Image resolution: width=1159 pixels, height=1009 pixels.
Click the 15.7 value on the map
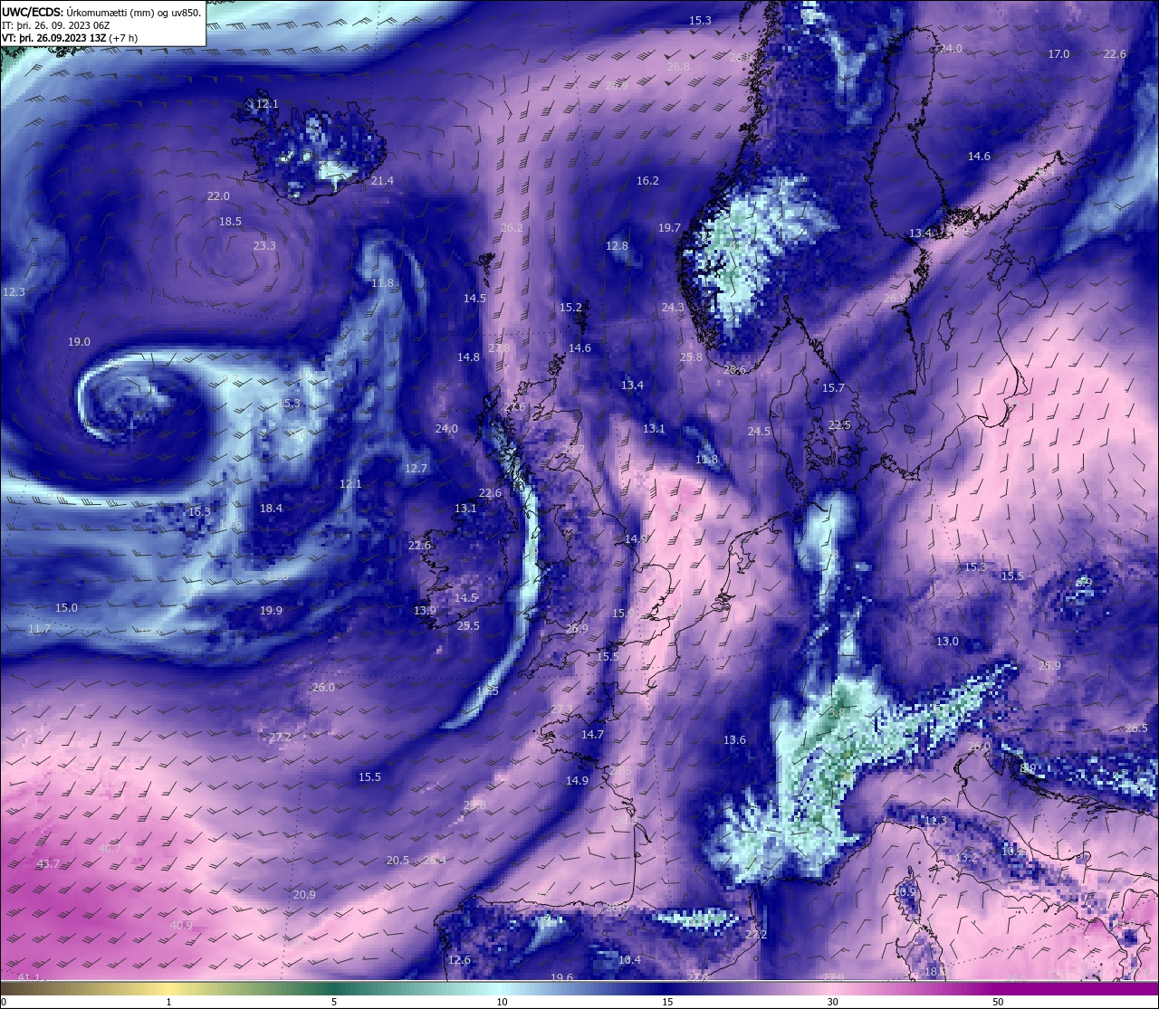[833, 388]
